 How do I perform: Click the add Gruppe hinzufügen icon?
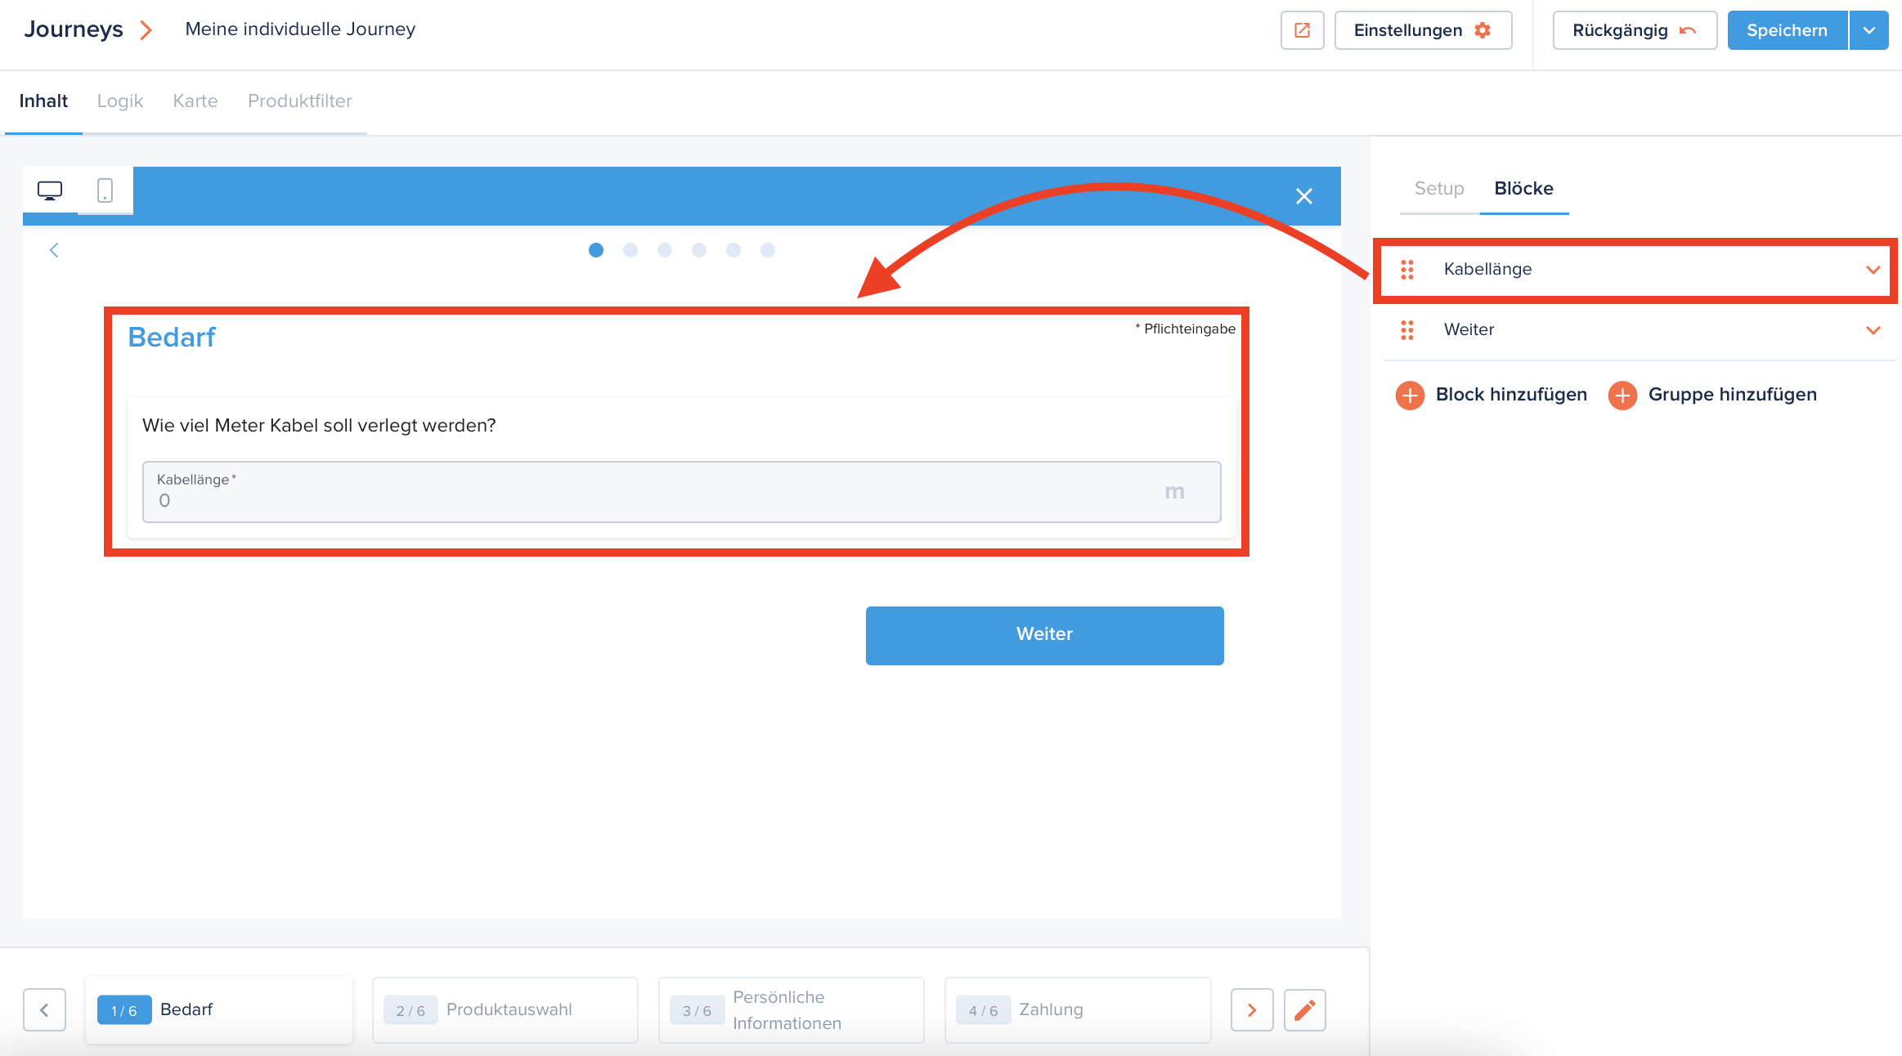pos(1622,394)
